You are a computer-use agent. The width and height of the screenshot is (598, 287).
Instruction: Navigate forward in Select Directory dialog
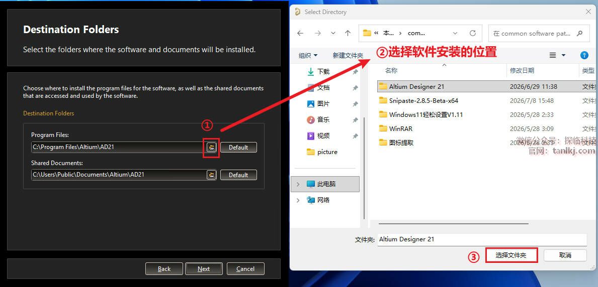(x=318, y=33)
